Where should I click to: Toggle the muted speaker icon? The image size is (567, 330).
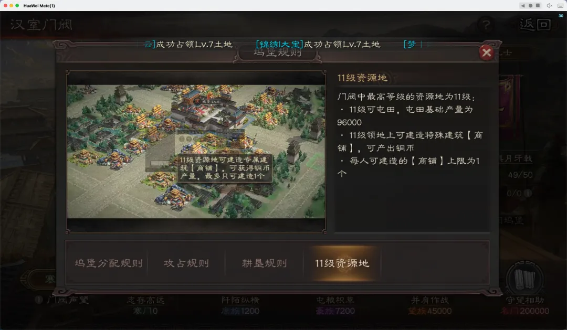(549, 5)
